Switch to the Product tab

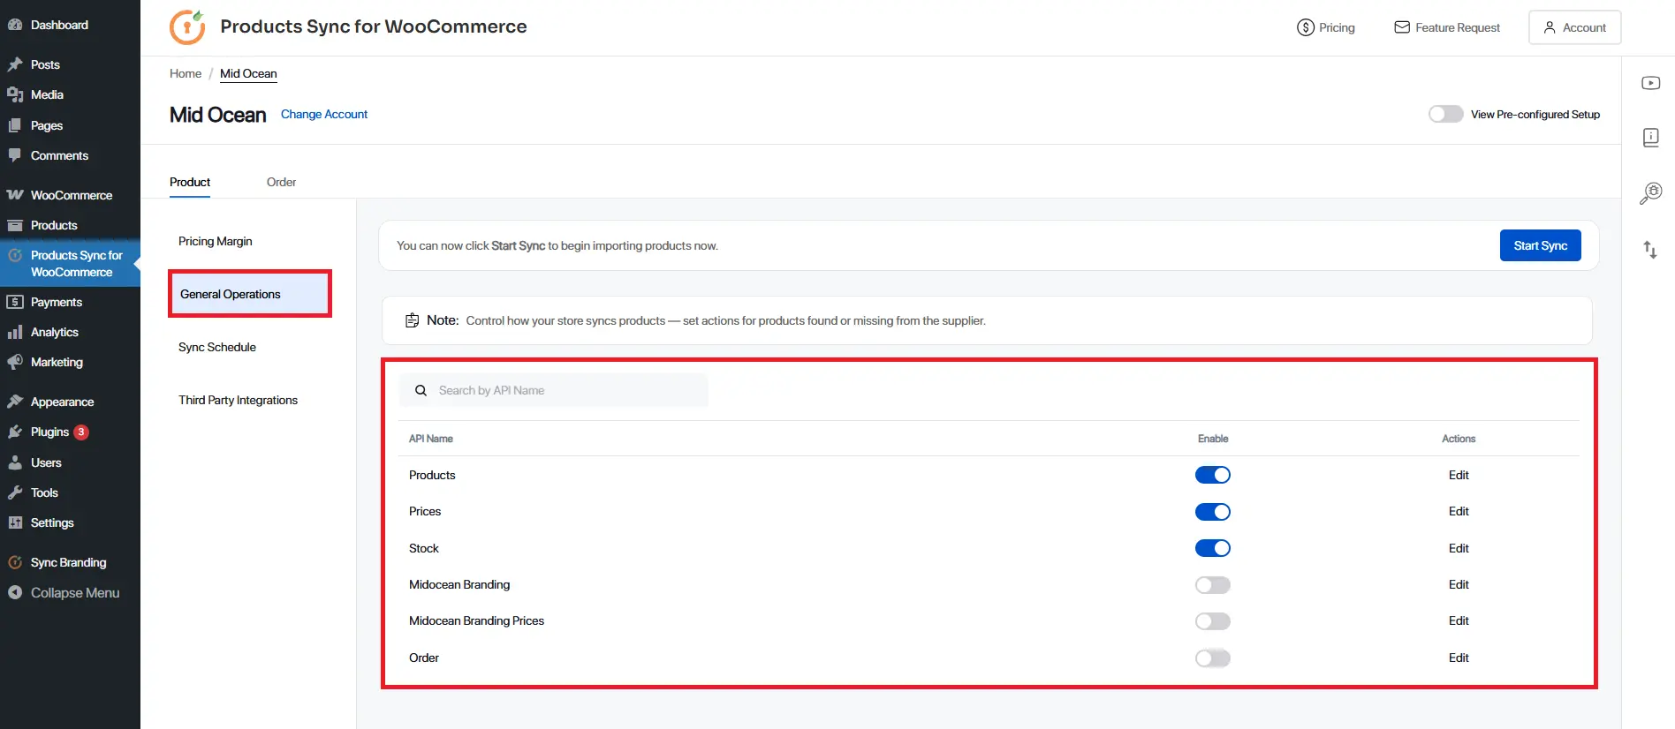pyautogui.click(x=190, y=182)
